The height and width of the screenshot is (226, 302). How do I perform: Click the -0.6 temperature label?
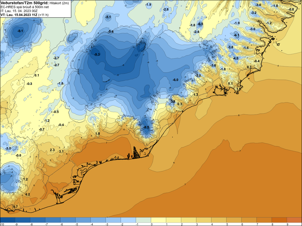click(x=18, y=156)
